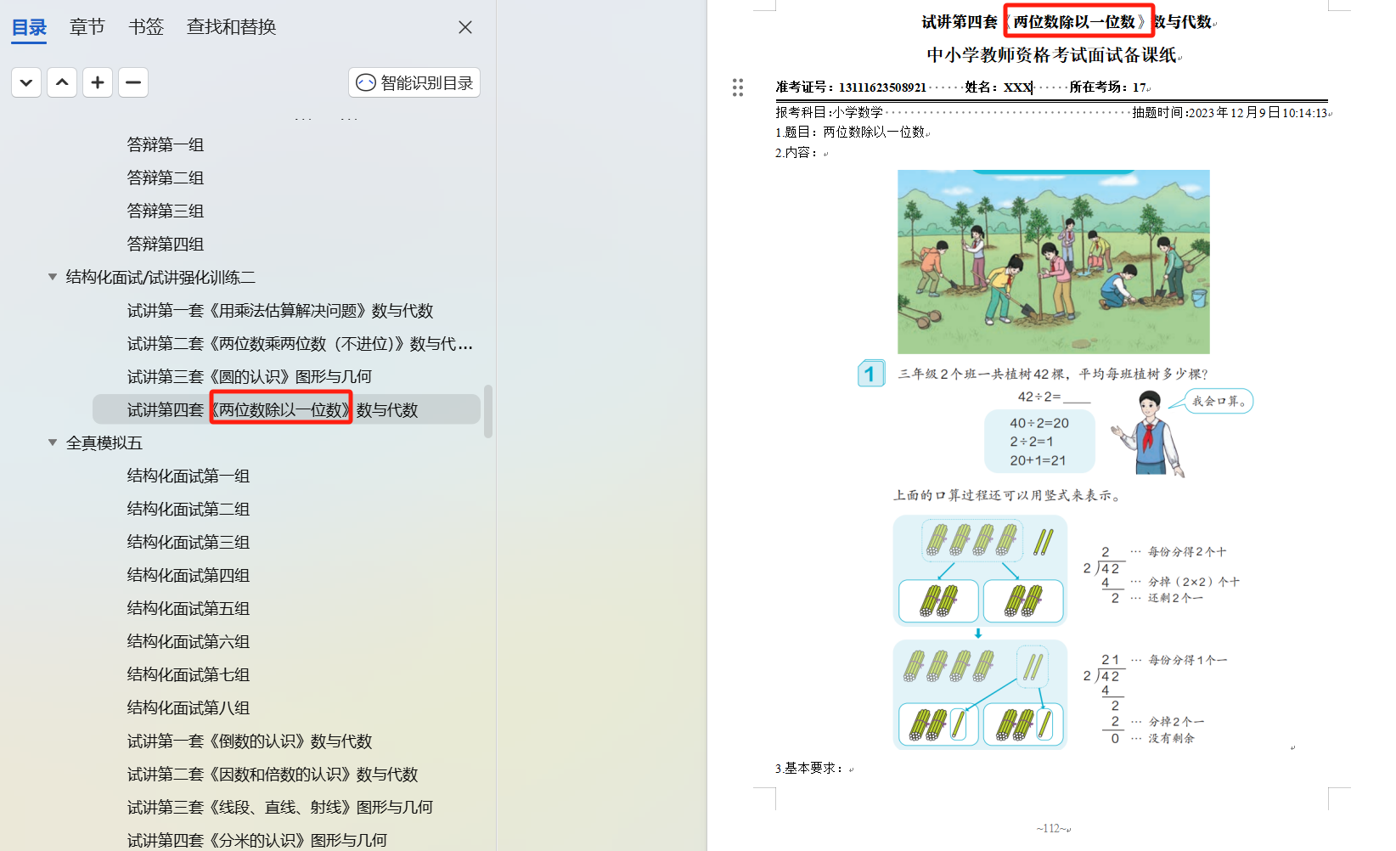Open the 查找和替换 tab

[231, 27]
